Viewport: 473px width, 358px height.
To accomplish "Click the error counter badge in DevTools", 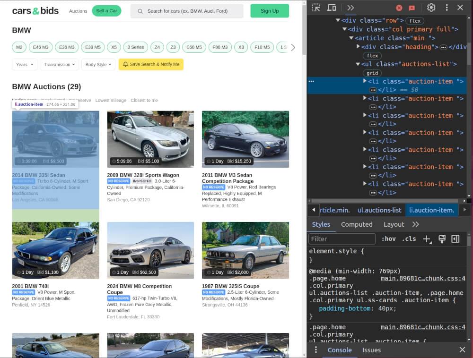I will pos(399,8).
